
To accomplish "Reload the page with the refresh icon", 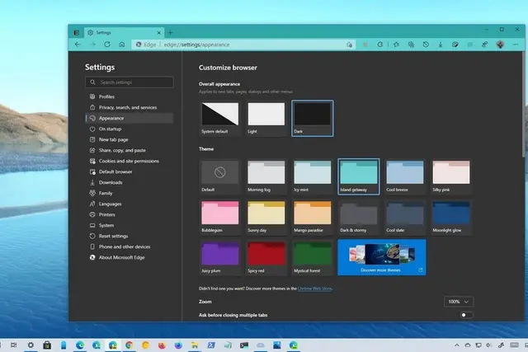I will pyautogui.click(x=107, y=45).
